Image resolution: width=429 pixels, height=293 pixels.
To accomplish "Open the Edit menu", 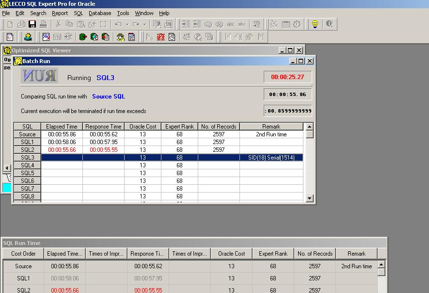I will (20, 13).
